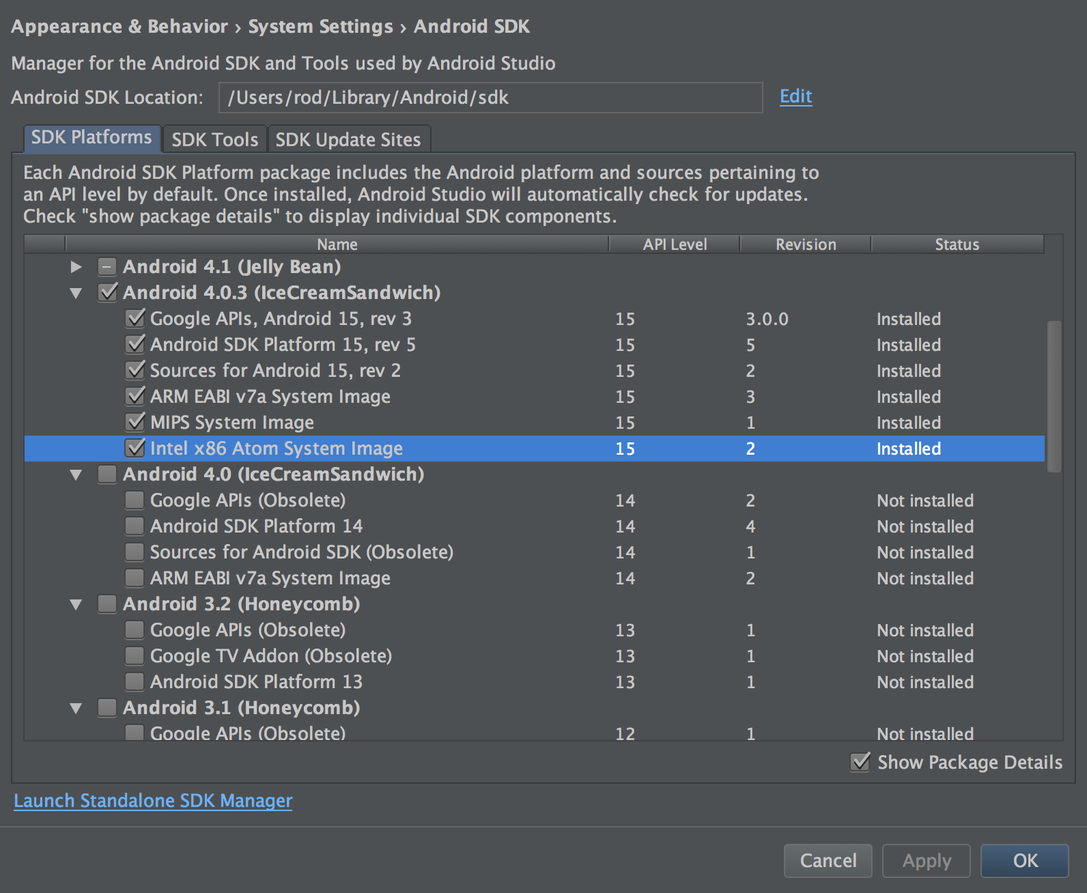Click Appearance & Behavior in the breadcrumb
This screenshot has width=1087, height=893.
(x=119, y=27)
